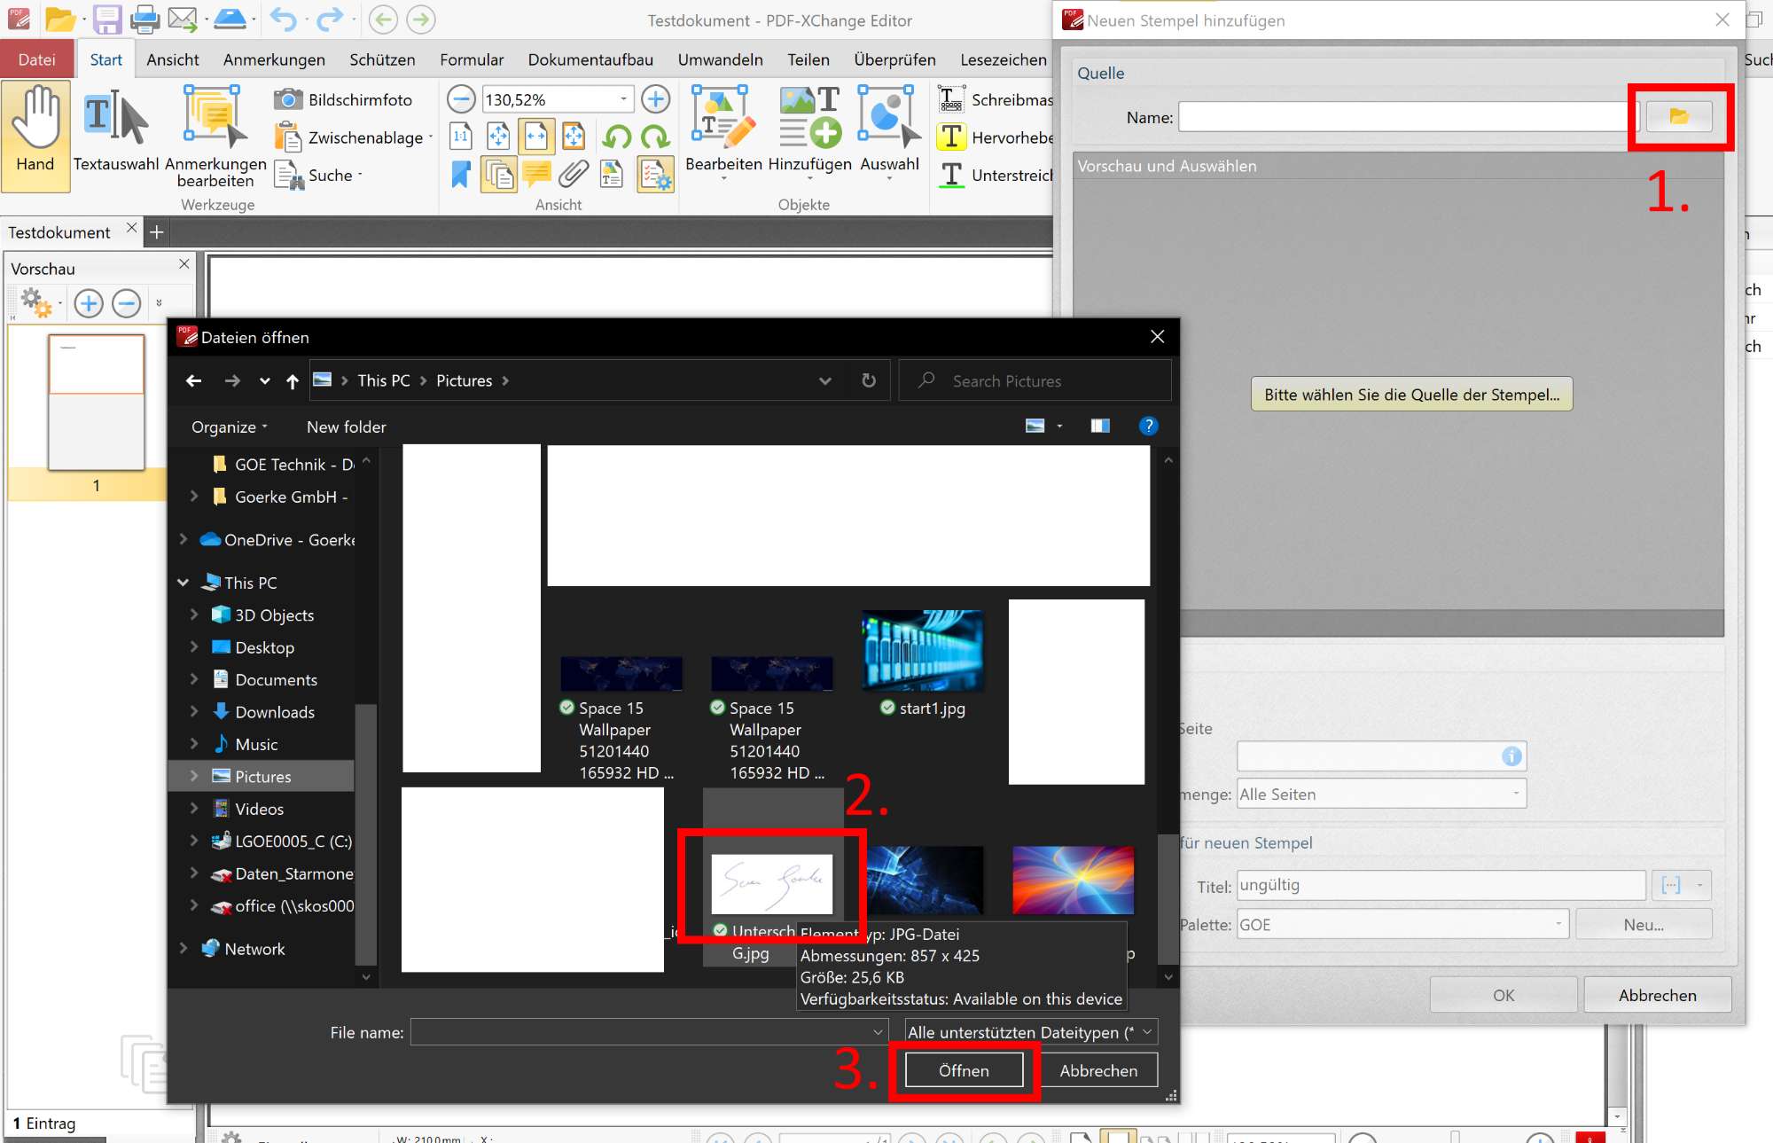Viewport: 1773px width, 1143px height.
Task: Click the new tab plus button
Action: tap(157, 231)
